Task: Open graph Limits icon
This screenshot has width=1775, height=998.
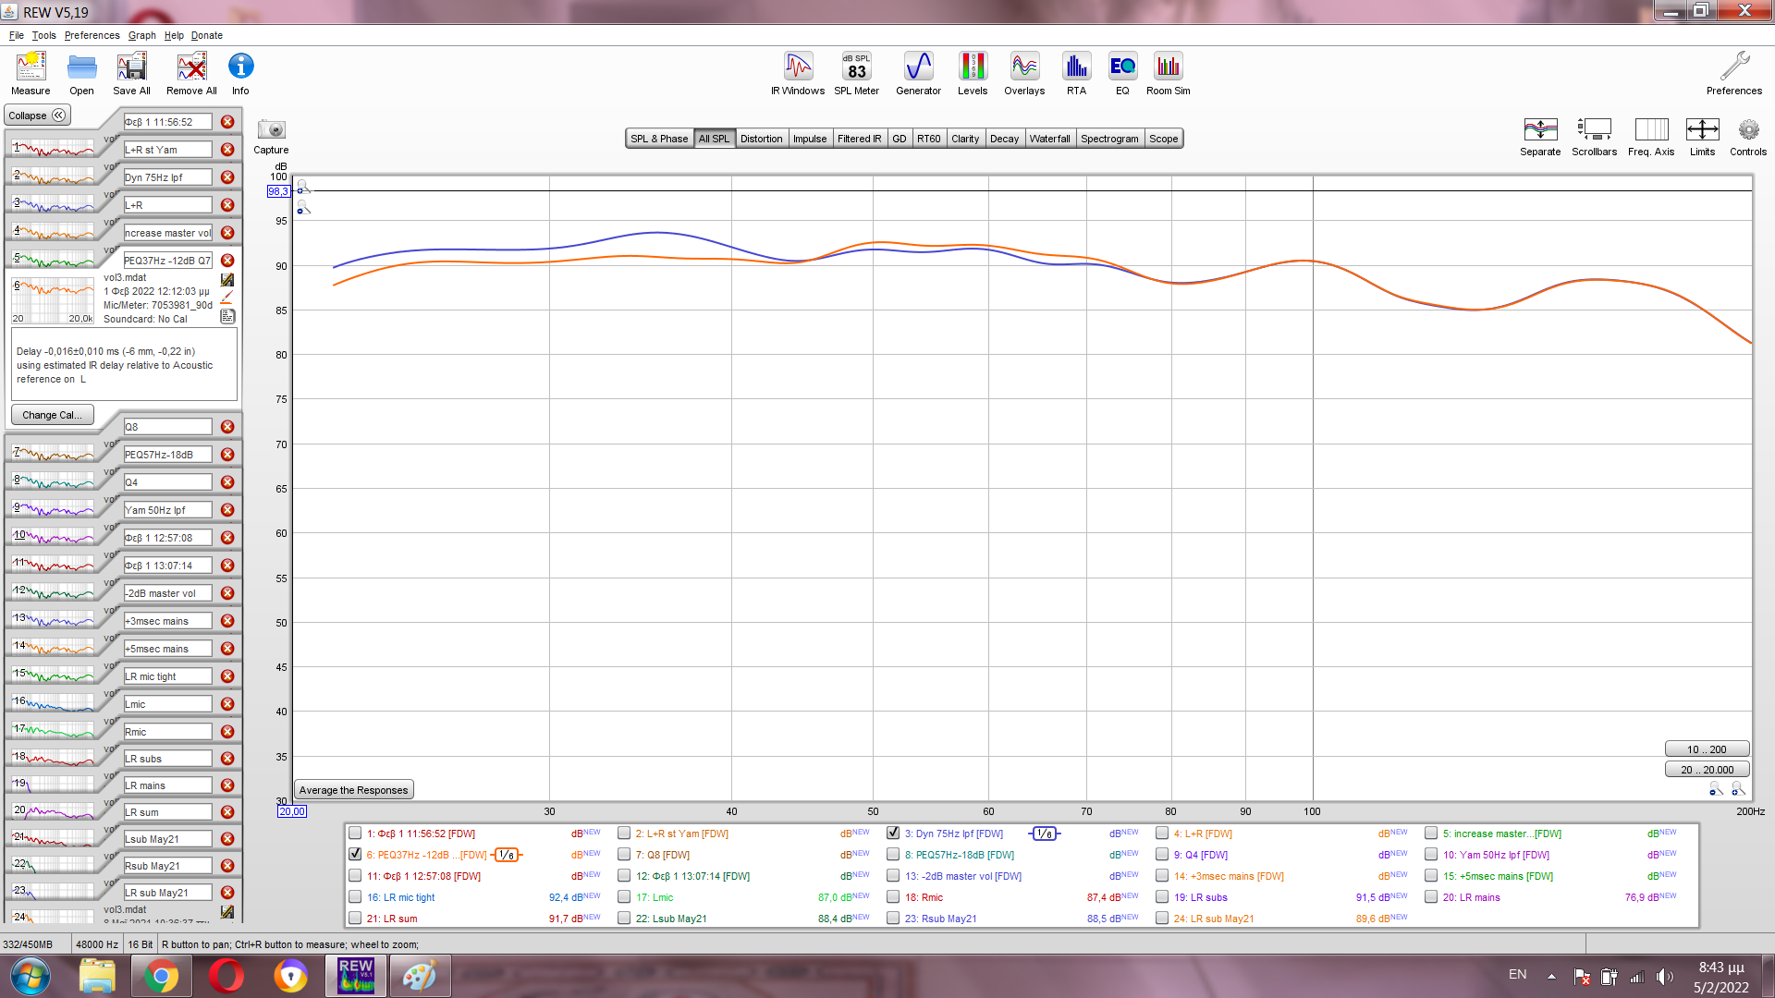Action: click(1702, 136)
